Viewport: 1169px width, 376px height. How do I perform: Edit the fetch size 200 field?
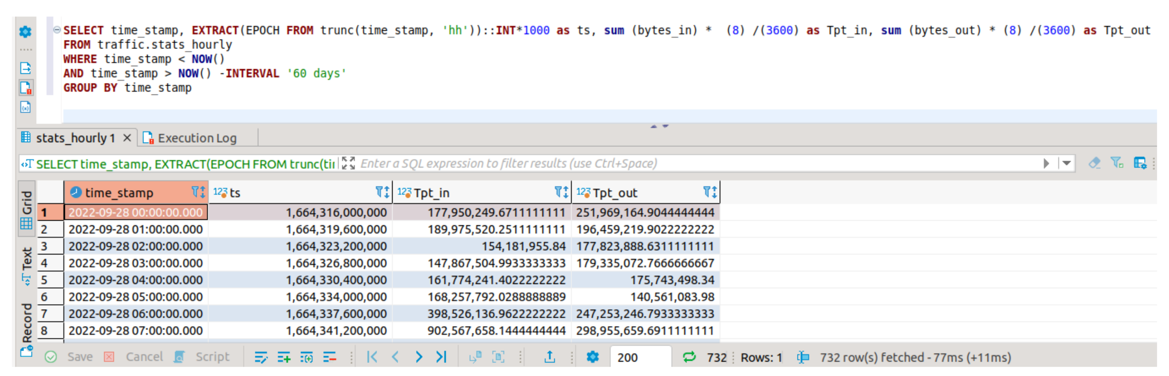(x=641, y=357)
